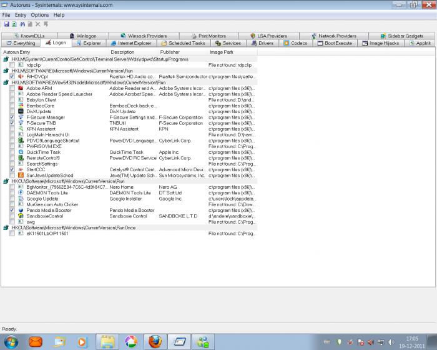Switch to the Winlogon tab
Screen dimensions: 437x350
click(83, 36)
